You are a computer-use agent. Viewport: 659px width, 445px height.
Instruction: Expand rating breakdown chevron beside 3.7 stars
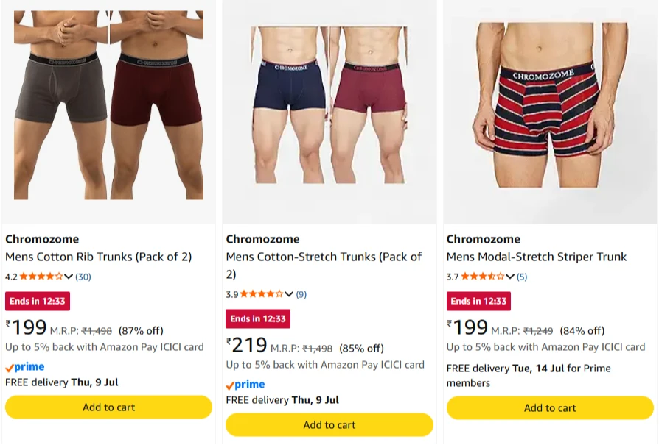click(x=510, y=277)
